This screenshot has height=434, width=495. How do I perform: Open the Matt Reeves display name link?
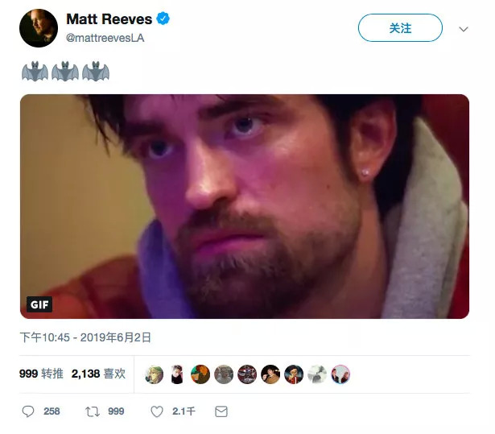[x=109, y=19]
